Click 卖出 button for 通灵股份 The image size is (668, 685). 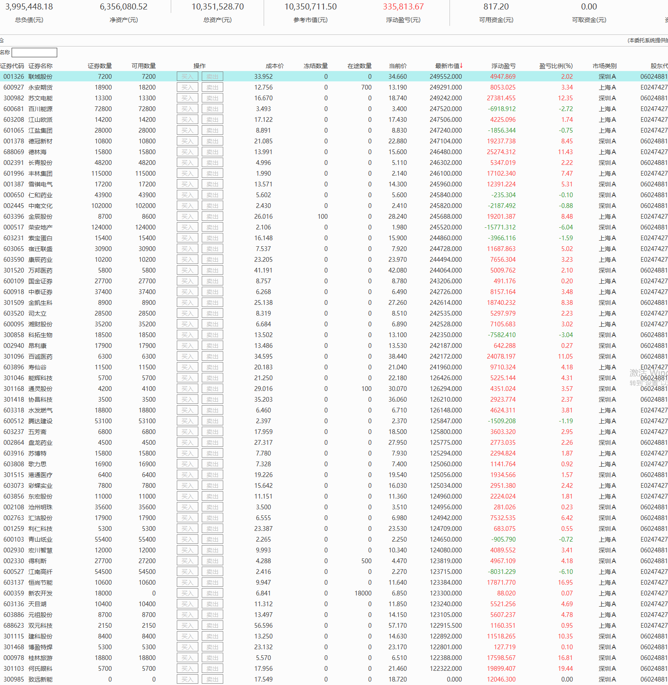[212, 389]
